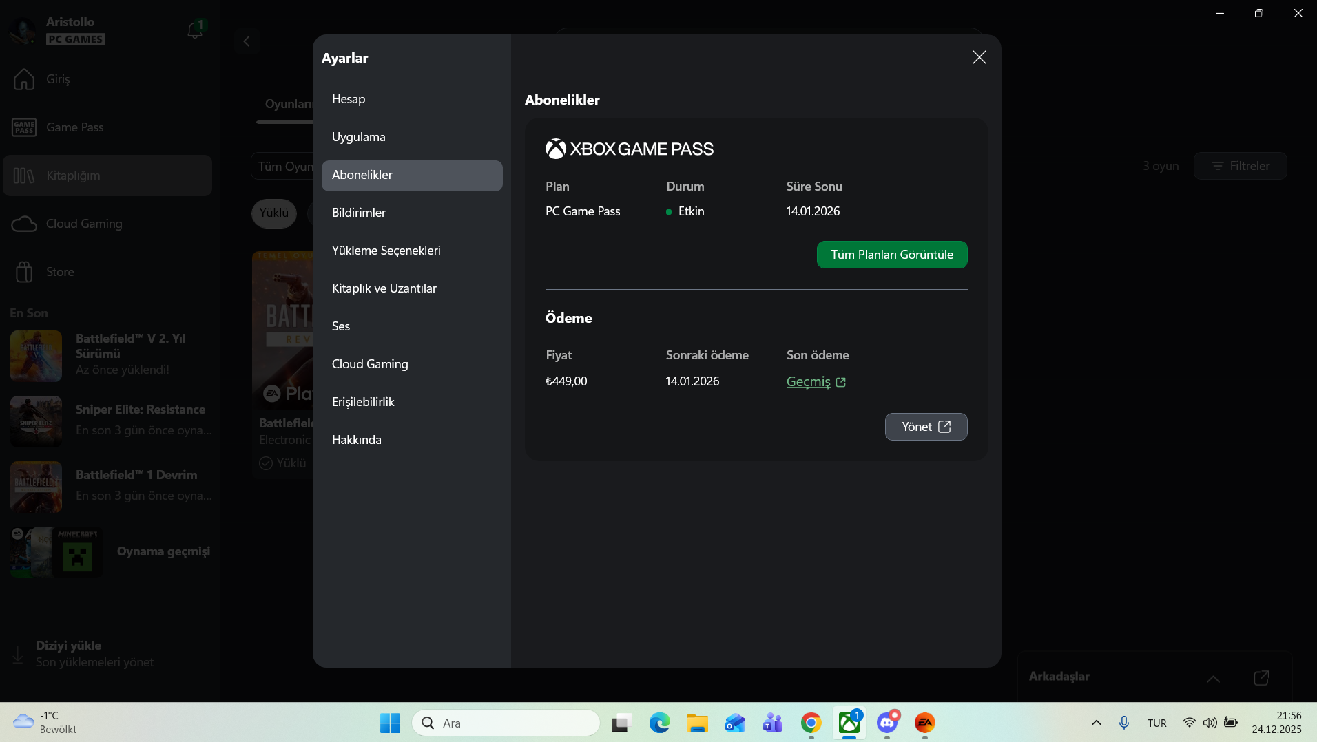
Task: Open the weather widget on taskbar
Action: click(45, 723)
